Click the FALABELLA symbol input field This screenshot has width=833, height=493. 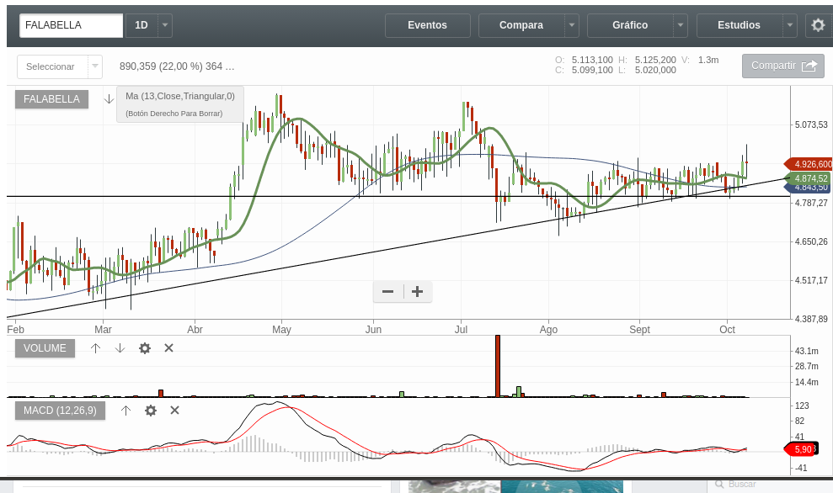(x=71, y=25)
